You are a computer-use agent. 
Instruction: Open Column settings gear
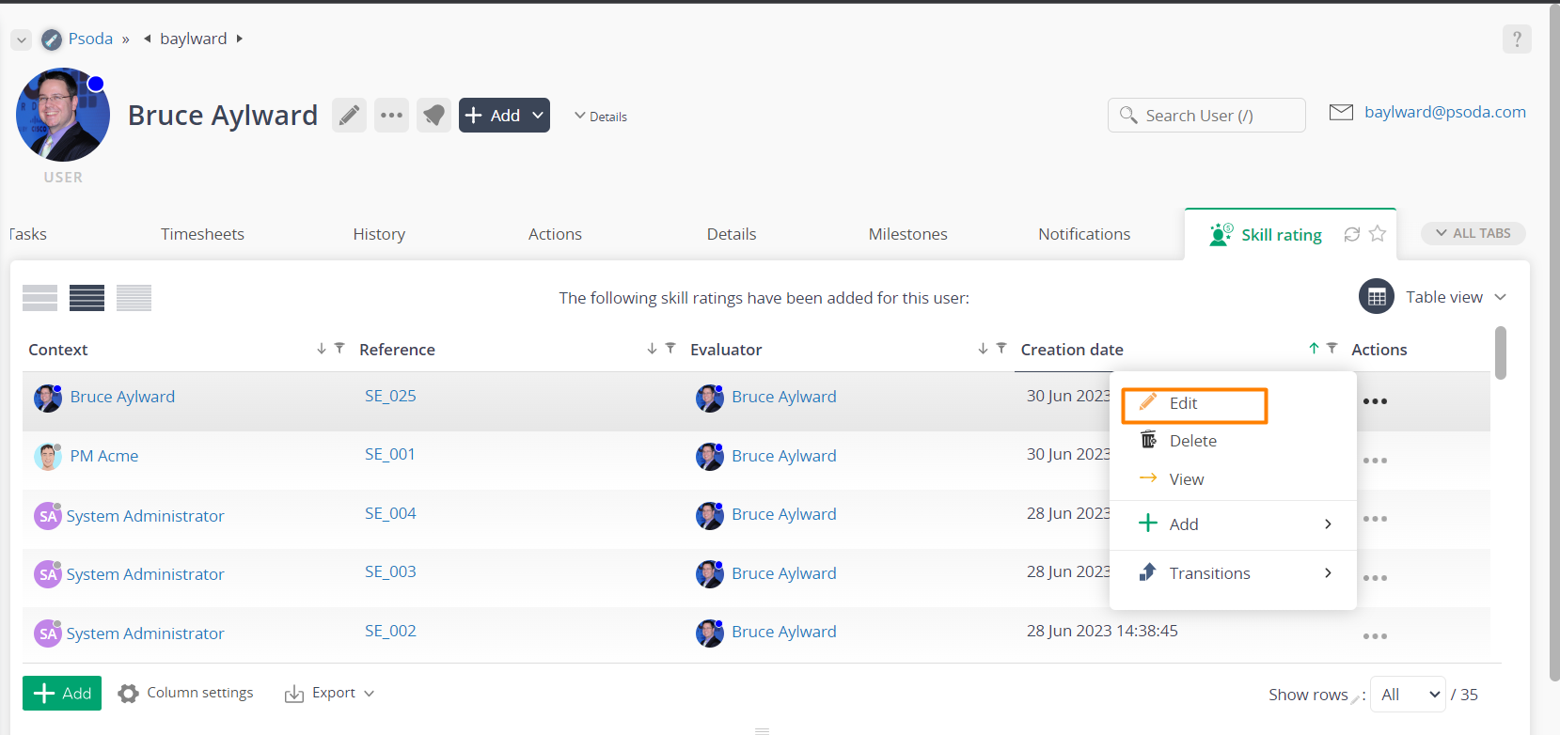point(129,694)
